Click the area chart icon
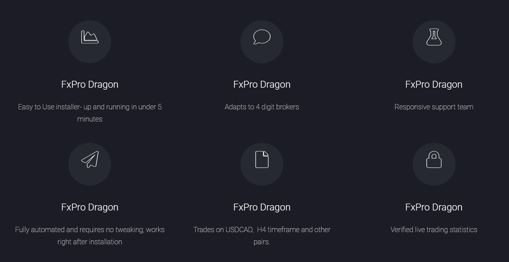The height and width of the screenshot is (262, 509). (x=90, y=37)
